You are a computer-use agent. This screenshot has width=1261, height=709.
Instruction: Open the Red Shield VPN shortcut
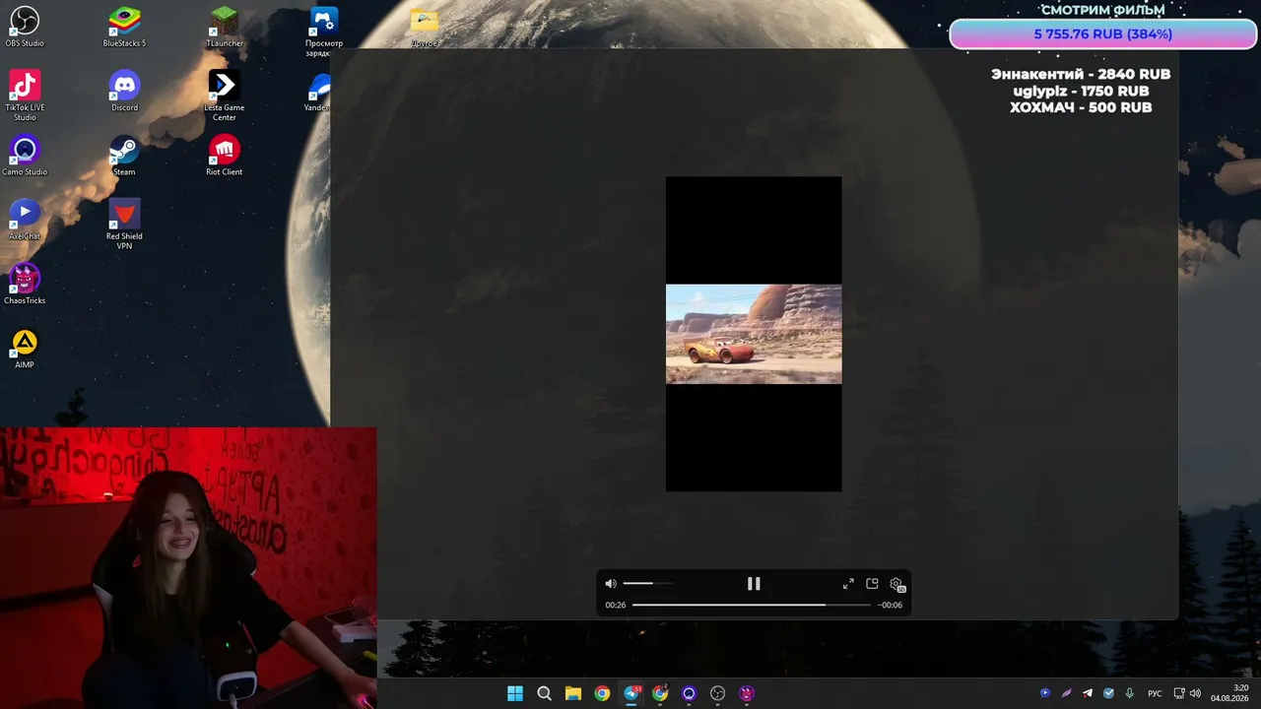tap(124, 224)
